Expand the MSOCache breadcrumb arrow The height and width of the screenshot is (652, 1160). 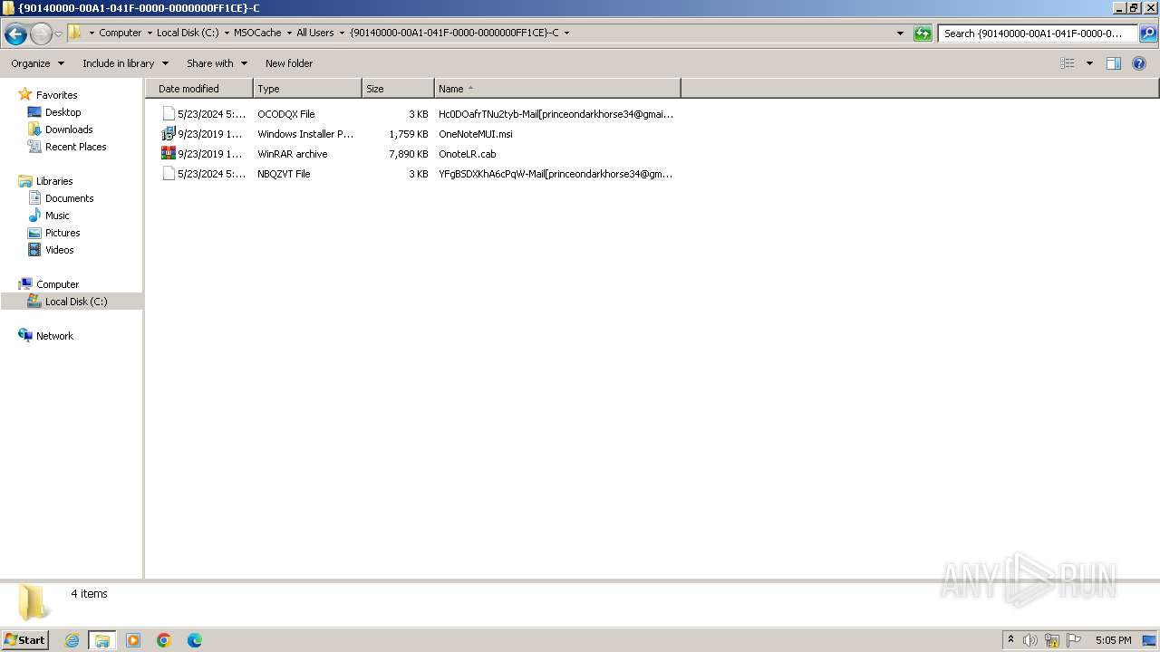click(x=289, y=34)
